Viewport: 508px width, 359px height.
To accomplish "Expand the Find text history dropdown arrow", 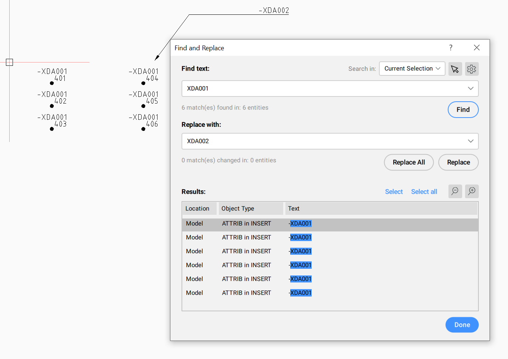I will [470, 88].
